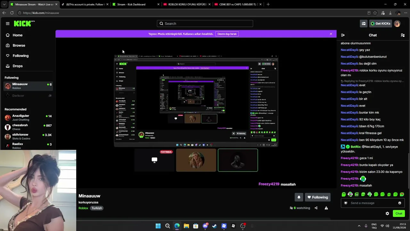Select the blonde woman video thumbnail
Viewport: 410px width, 231px height.
[196, 160]
